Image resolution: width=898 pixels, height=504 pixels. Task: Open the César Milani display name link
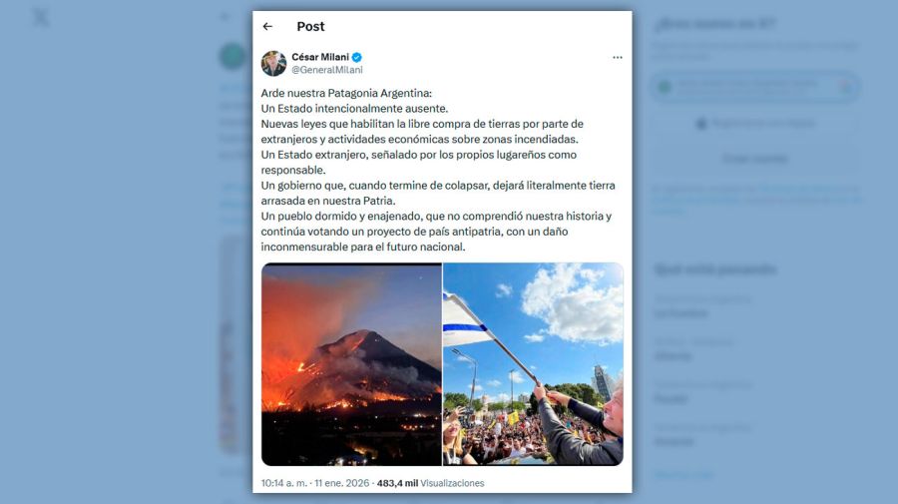click(320, 57)
